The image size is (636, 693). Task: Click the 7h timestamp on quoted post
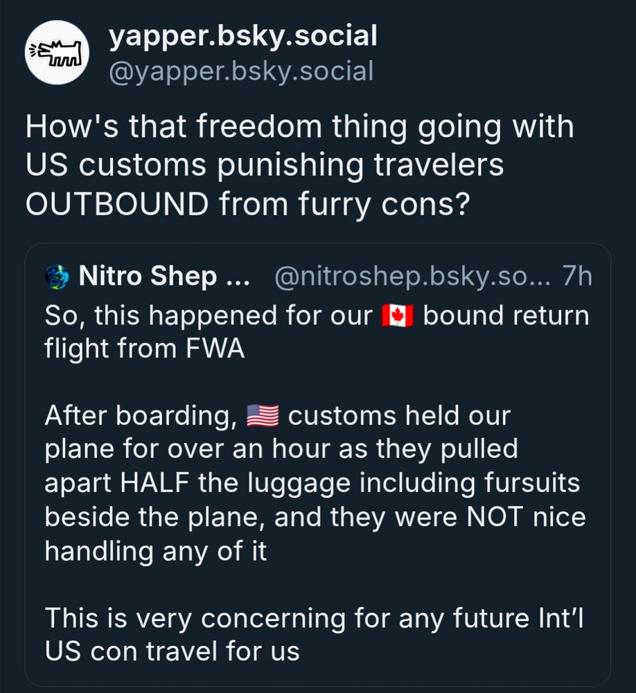point(577,277)
